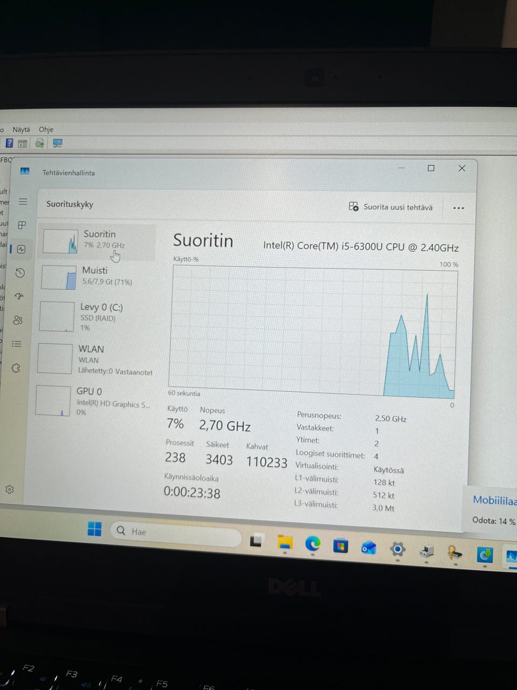Open the Services puzzle icon in sidebar
This screenshot has height=690, width=517.
click(x=16, y=368)
